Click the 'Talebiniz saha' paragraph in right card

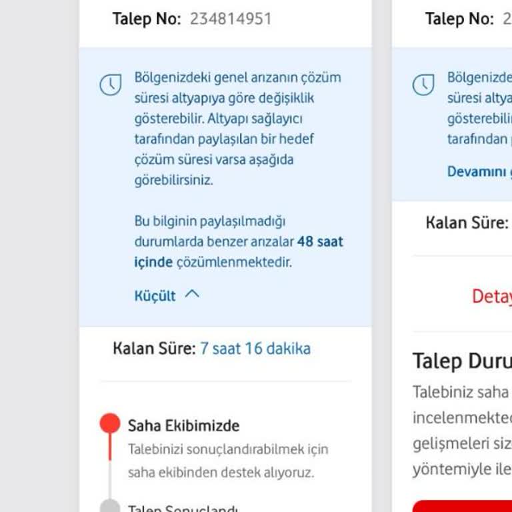(x=462, y=431)
